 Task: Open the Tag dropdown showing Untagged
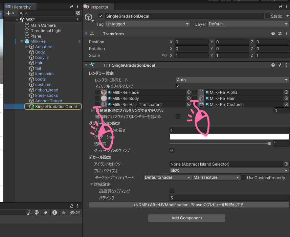148,24
